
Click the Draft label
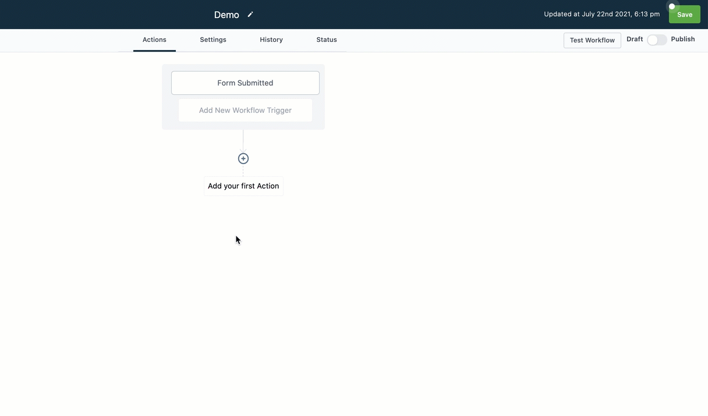click(635, 39)
